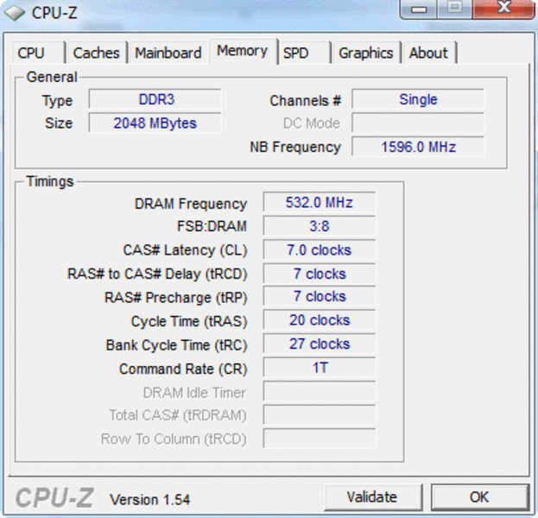This screenshot has width=538, height=518.
Task: Click the RAS# to CAS# Delay label
Action: (x=157, y=274)
